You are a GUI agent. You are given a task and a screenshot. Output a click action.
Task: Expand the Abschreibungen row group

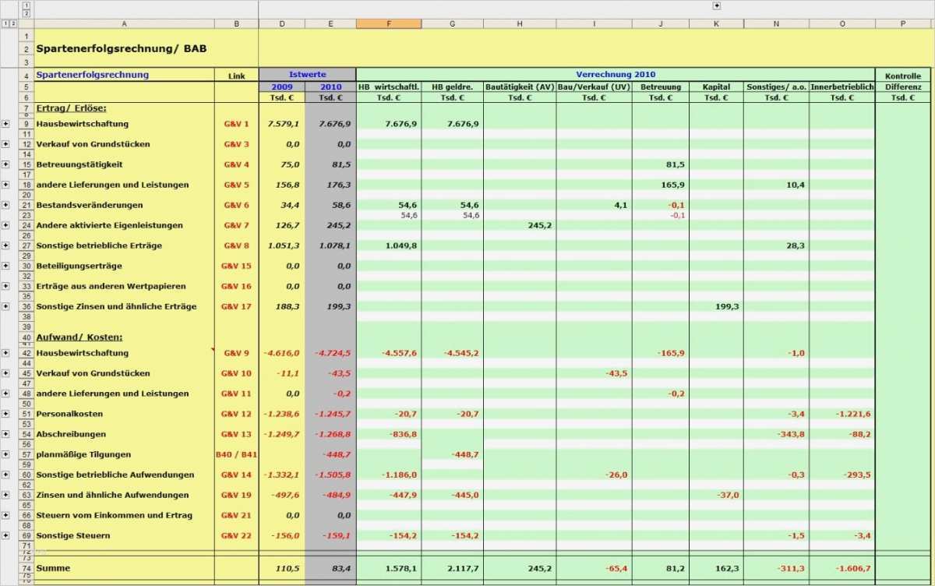6,434
